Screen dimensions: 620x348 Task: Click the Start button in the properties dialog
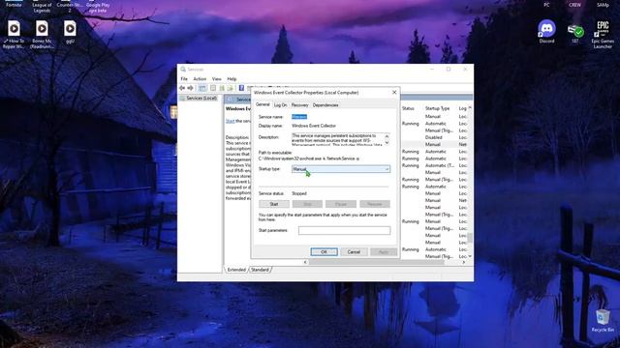click(274, 204)
